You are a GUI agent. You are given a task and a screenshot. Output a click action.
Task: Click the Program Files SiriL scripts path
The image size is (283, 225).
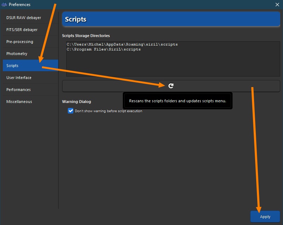tap(104, 49)
